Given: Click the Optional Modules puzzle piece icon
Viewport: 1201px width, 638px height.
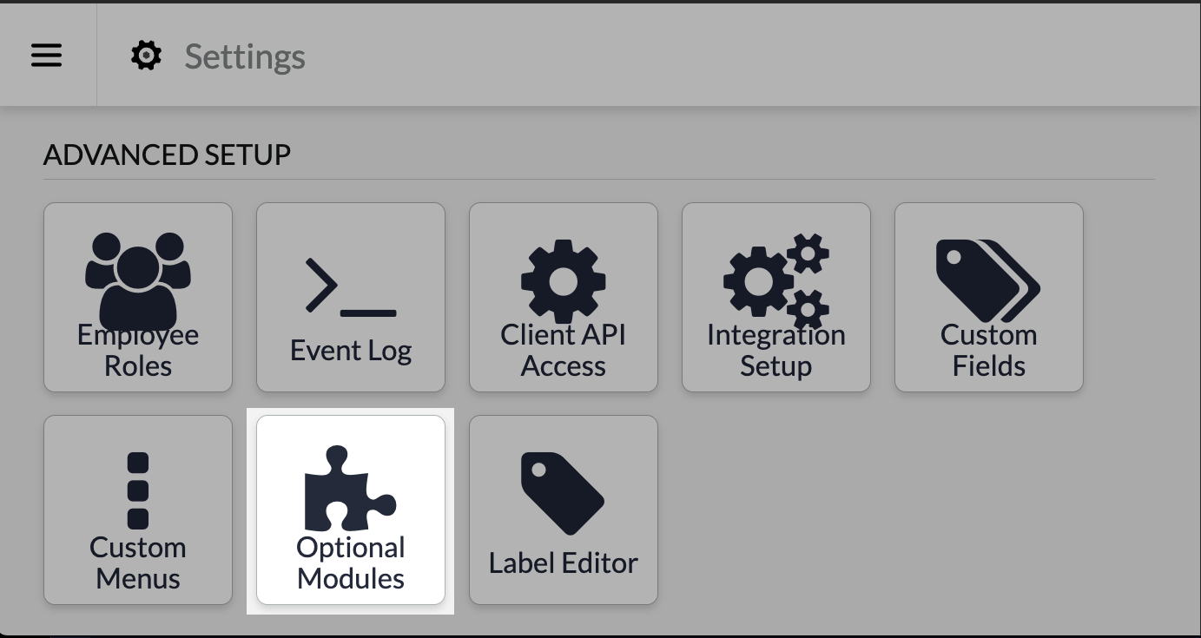Looking at the screenshot, I should click(350, 488).
